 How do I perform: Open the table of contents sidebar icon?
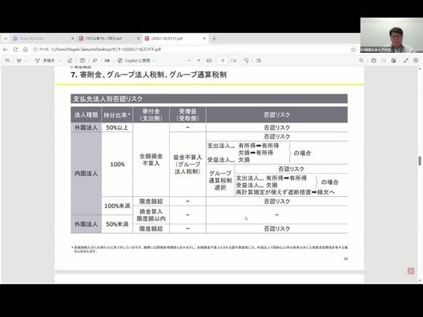pyautogui.click(x=7, y=61)
